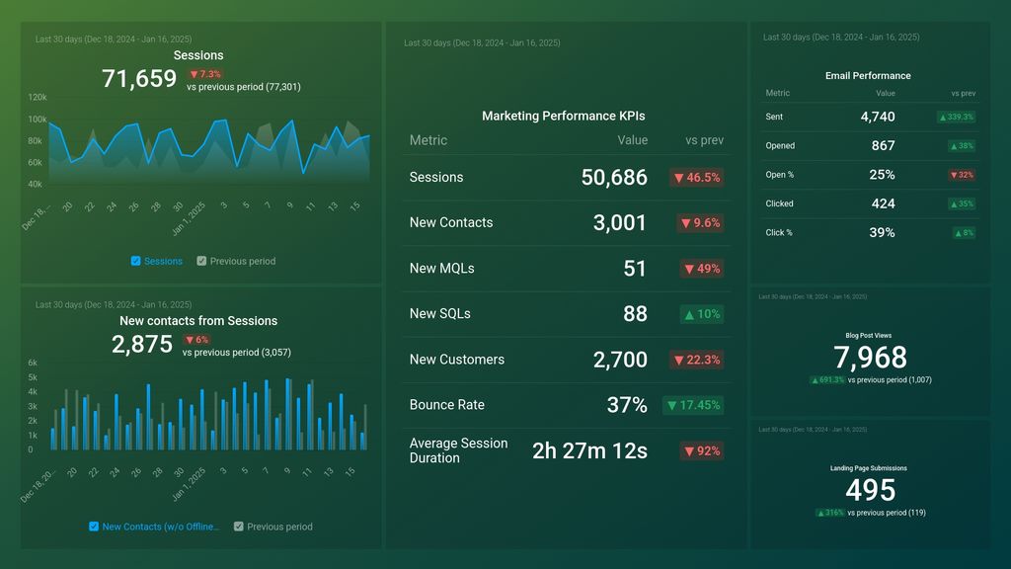Click the Landing Page Submissions number 495
Image resolution: width=1011 pixels, height=569 pixels.
pyautogui.click(x=871, y=490)
